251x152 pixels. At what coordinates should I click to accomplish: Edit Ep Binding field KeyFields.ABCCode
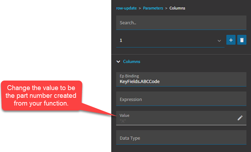(x=181, y=79)
